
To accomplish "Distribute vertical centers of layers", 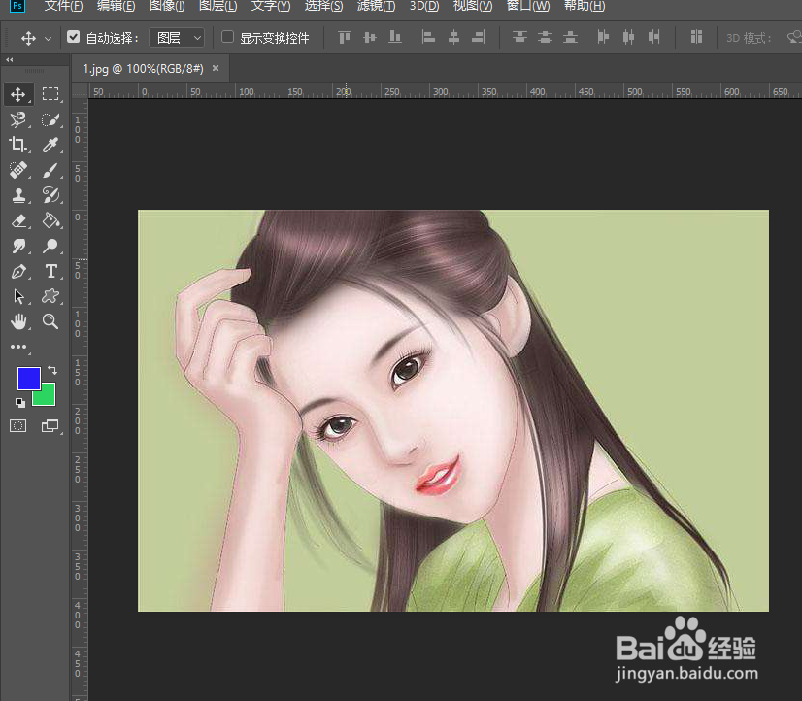I will point(546,37).
